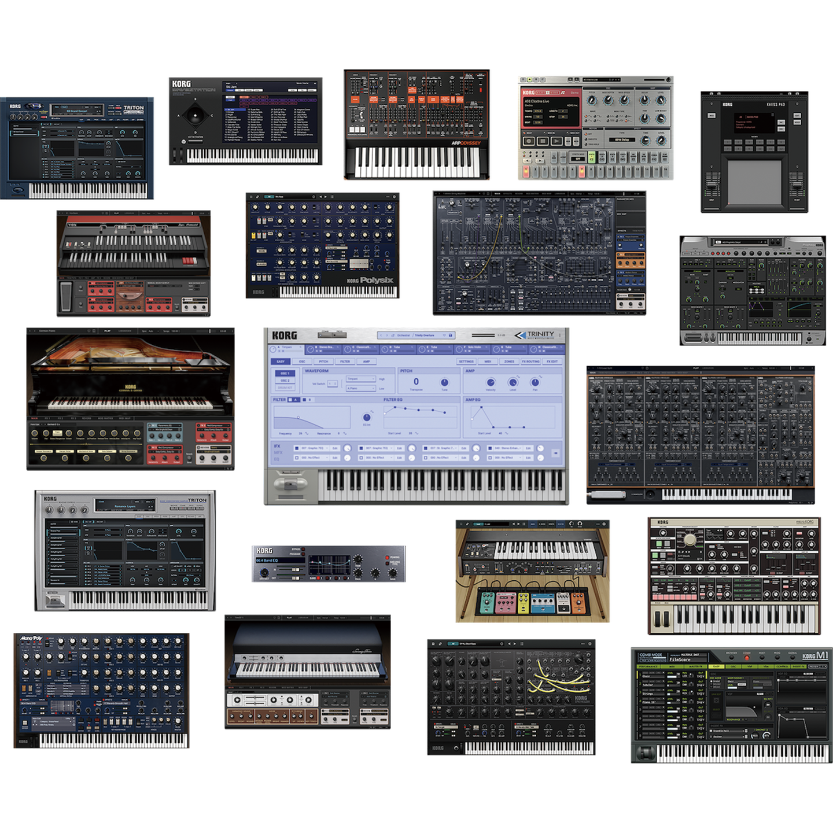The width and height of the screenshot is (833, 833).
Task: Click the ARP Odyssey on-screen keyboard
Action: (x=418, y=162)
